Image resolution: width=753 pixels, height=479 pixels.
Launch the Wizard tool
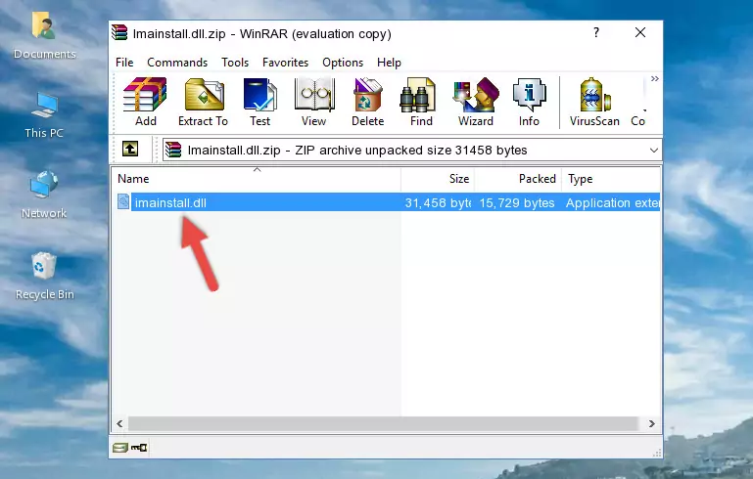pyautogui.click(x=476, y=102)
